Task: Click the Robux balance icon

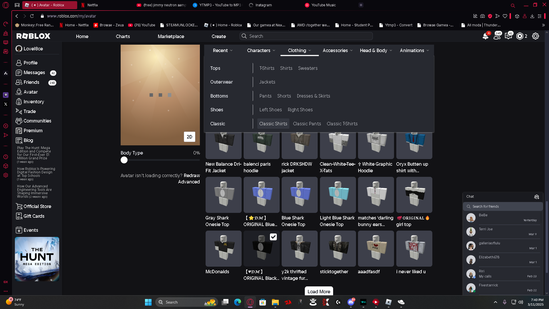Action: (520, 36)
